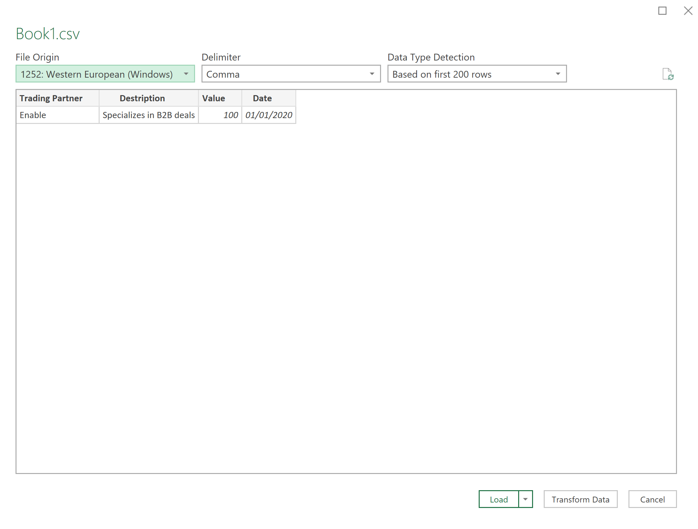Cancel the CSV import
Screen dimensions: 698x529
(652, 499)
